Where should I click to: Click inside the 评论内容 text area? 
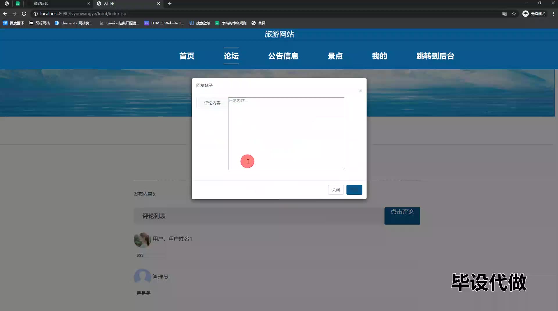[287, 134]
